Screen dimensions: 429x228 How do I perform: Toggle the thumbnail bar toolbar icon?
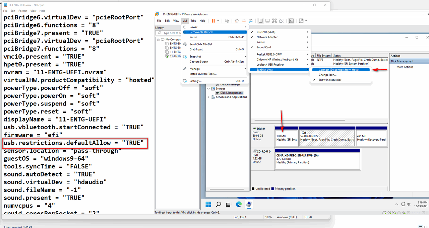point(267,21)
